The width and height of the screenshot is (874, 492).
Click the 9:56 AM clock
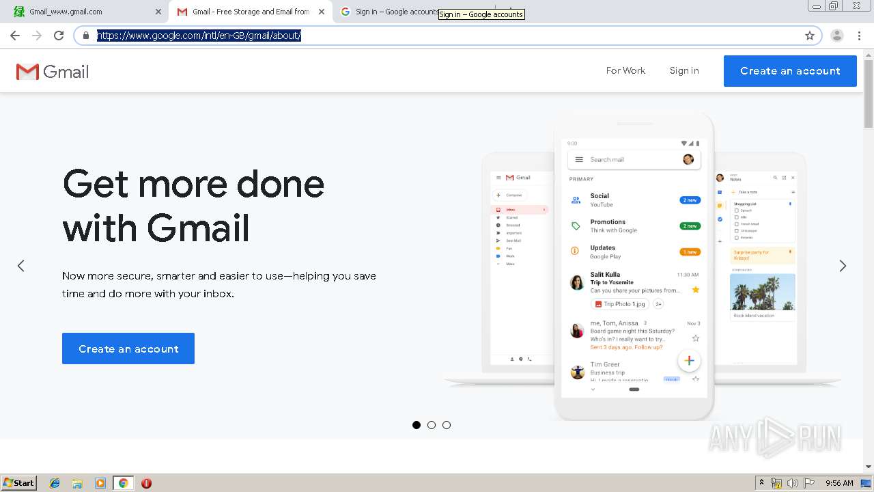[x=839, y=483]
